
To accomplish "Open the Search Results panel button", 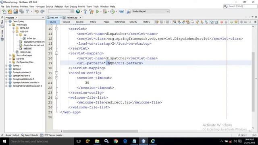I will click(x=30, y=135).
